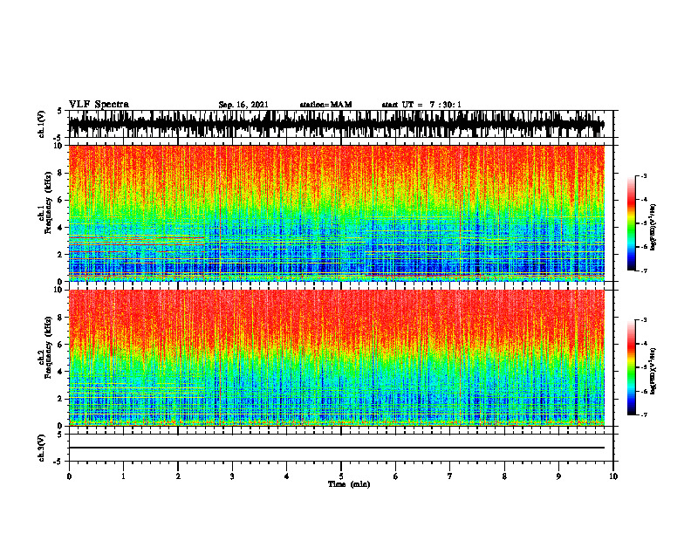
Task: Select the ch.2 spectrogram color bar
Action: [631, 367]
